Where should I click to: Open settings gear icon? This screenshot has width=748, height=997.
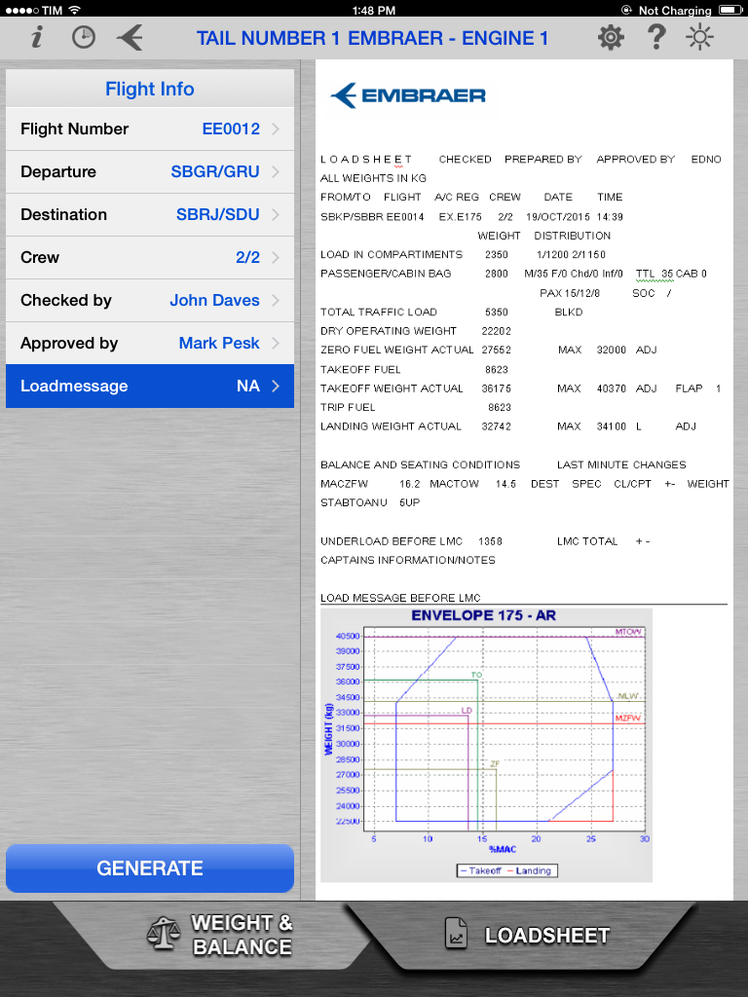[x=611, y=38]
